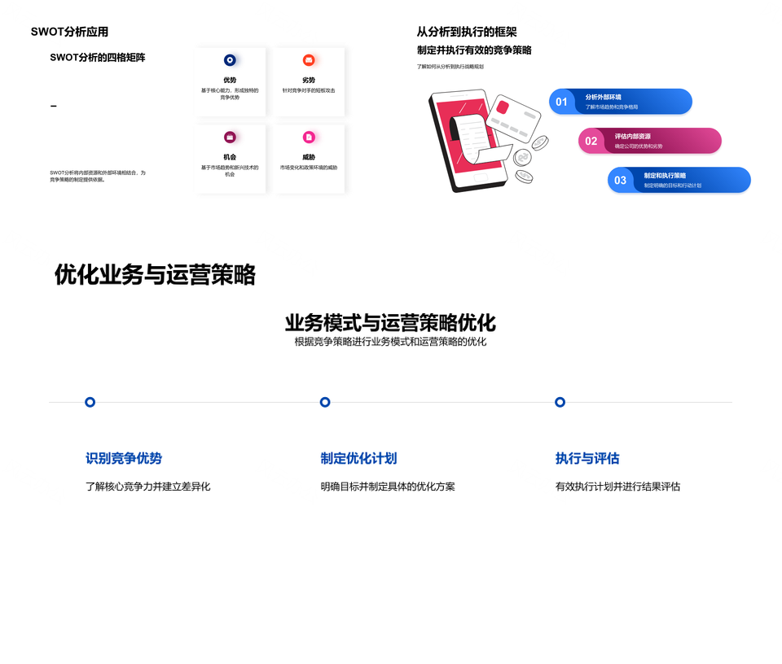The width and height of the screenshot is (782, 664).
Task: Select the 优势 card label
Action: (x=230, y=81)
